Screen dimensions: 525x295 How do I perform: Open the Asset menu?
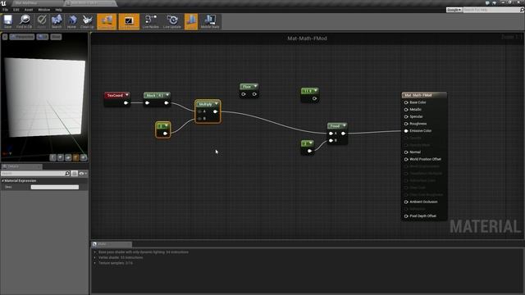[29, 10]
